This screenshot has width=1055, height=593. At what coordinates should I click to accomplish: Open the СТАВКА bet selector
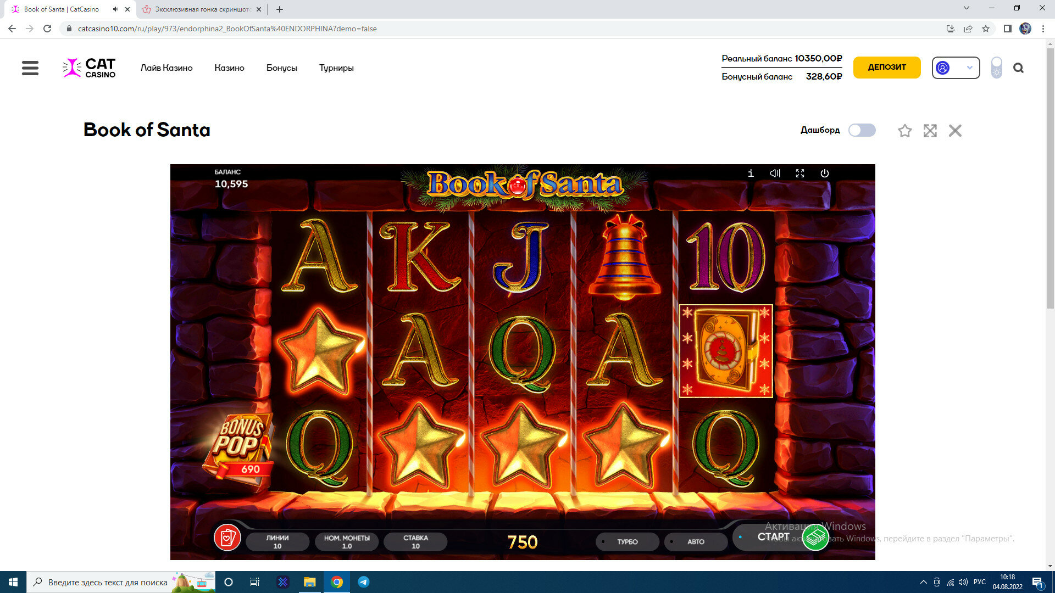(x=415, y=541)
